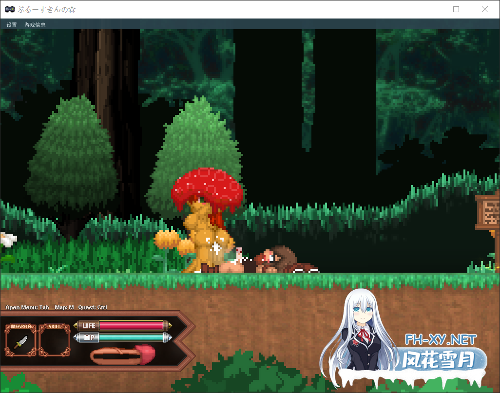Open the 游戏信息 menu
Image resolution: width=500 pixels, height=393 pixels.
click(34, 24)
